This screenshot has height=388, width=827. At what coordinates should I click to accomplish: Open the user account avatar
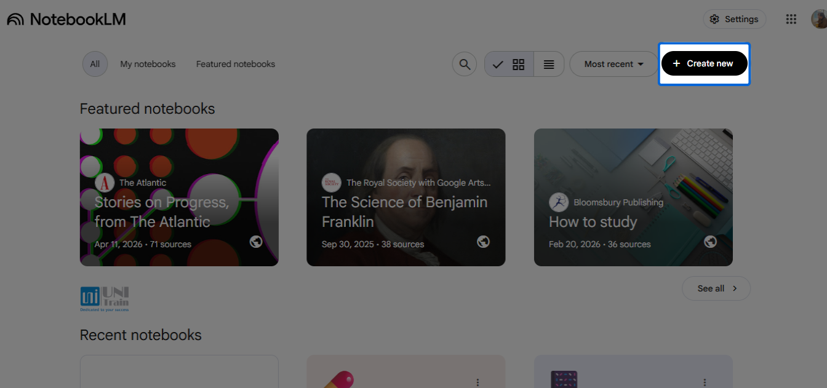(x=819, y=19)
